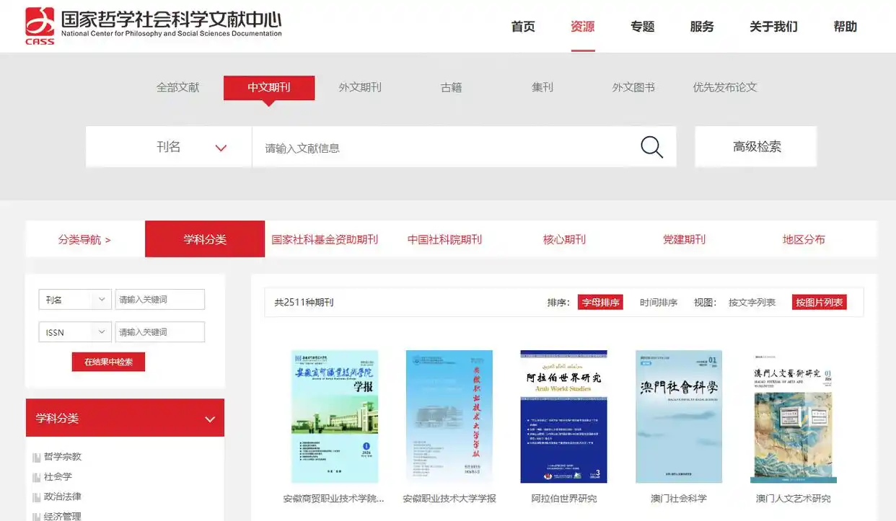Click keyword field next to 刊名 filter

click(160, 300)
